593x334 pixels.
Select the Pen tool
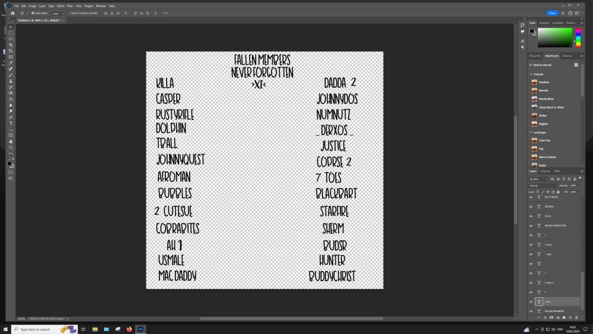pyautogui.click(x=11, y=117)
